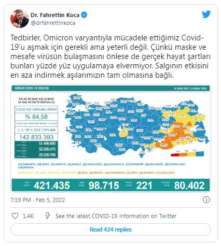Screen dimensions: 221x246
Task: Like the tweet with the heart icon
Action: click(15, 216)
